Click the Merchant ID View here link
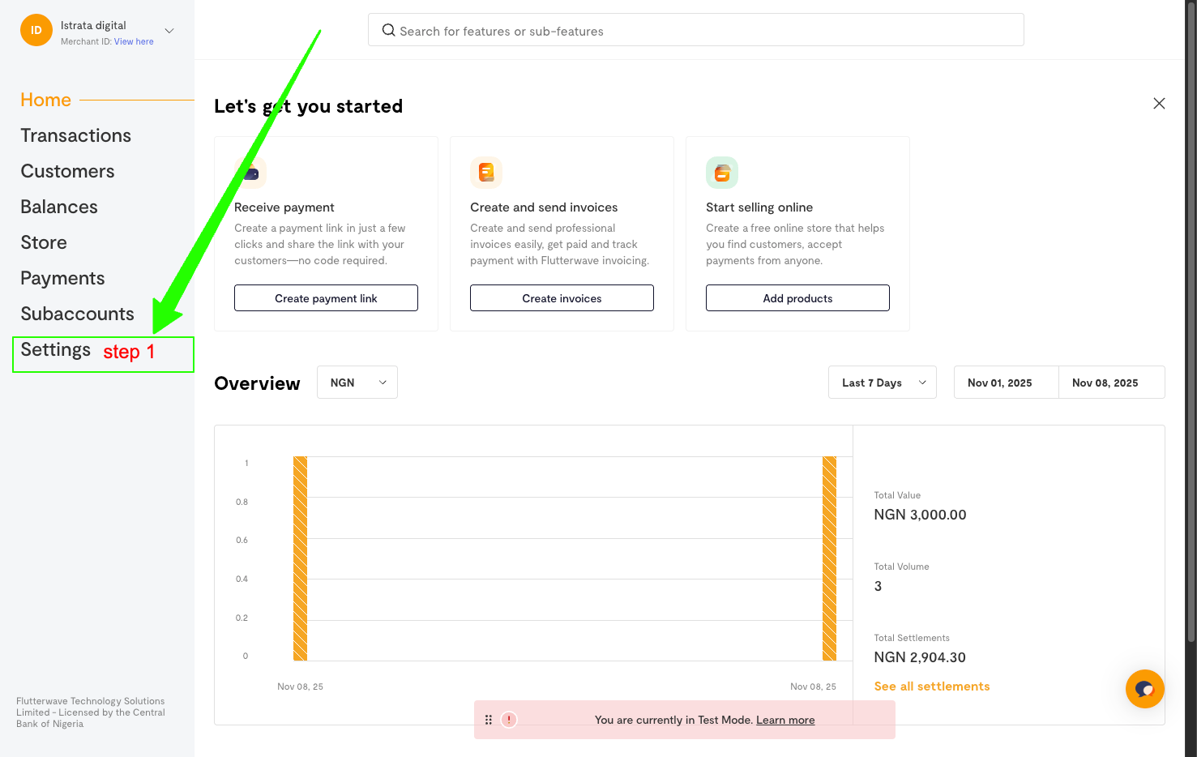Image resolution: width=1197 pixels, height=757 pixels. (x=134, y=41)
